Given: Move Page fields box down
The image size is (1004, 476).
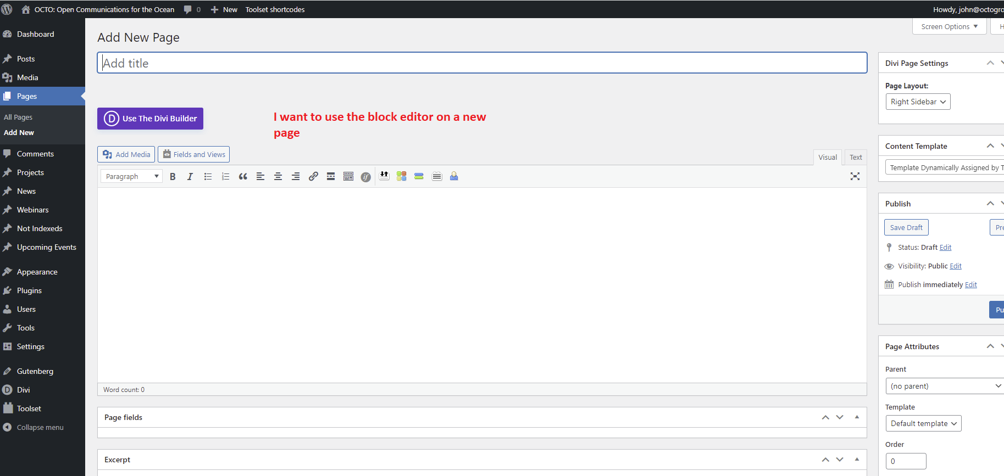Looking at the screenshot, I should (840, 417).
